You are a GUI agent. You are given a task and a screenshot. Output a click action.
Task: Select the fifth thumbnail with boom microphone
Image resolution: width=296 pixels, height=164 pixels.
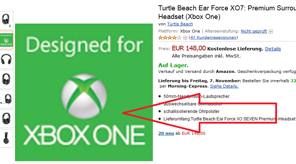pyautogui.click(x=7, y=99)
